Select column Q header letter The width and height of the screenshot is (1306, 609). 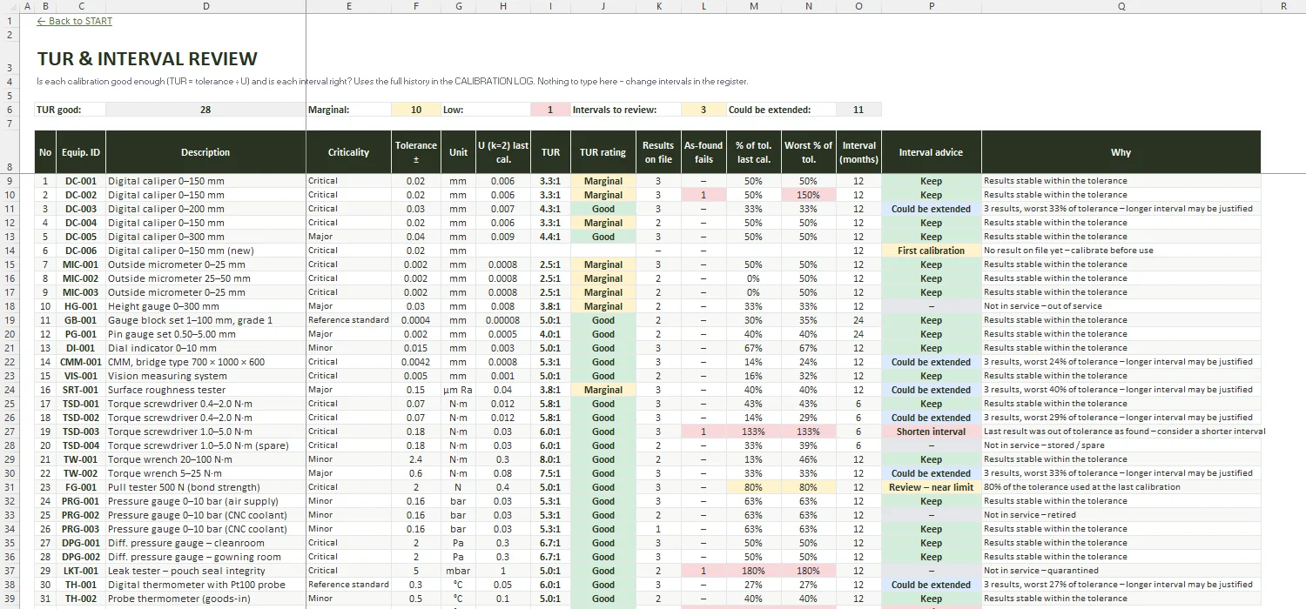tap(1121, 7)
